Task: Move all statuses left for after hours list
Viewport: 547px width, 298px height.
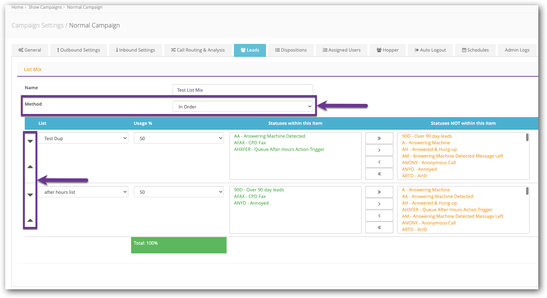Action: (379, 228)
